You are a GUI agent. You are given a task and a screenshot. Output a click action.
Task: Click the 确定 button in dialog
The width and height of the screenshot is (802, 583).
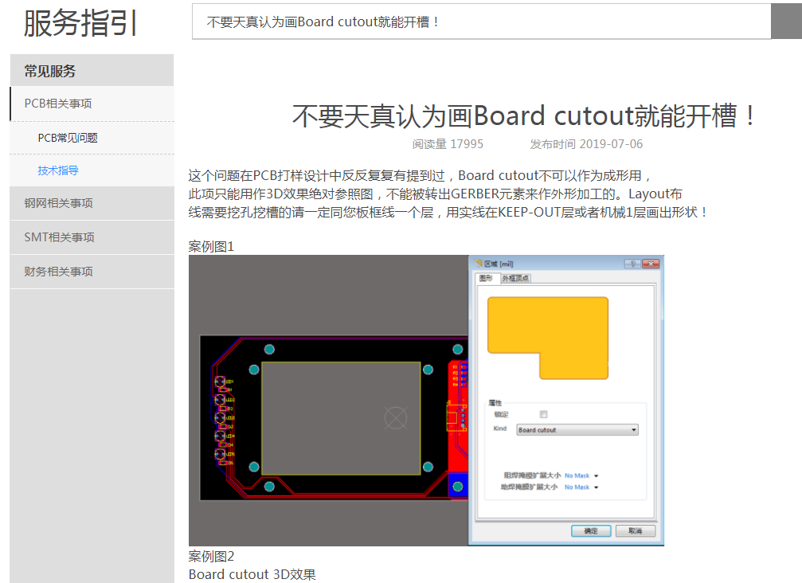coord(591,530)
